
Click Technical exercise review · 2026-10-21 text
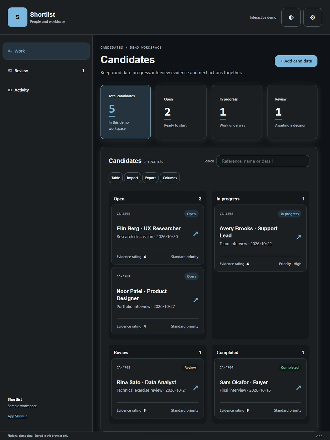152,390
